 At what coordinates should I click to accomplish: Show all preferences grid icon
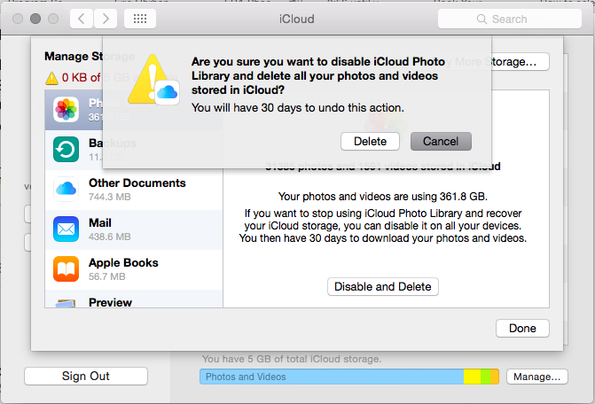pyautogui.click(x=140, y=19)
